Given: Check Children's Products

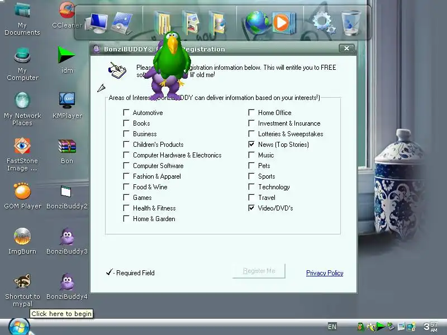Looking at the screenshot, I should (x=126, y=145).
